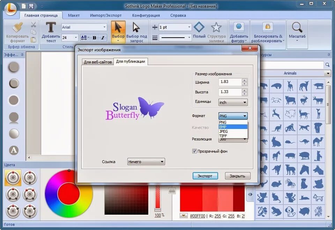The height and width of the screenshot is (230, 335).
Task: Toggle Italic text formatting
Action: tap(103, 38)
